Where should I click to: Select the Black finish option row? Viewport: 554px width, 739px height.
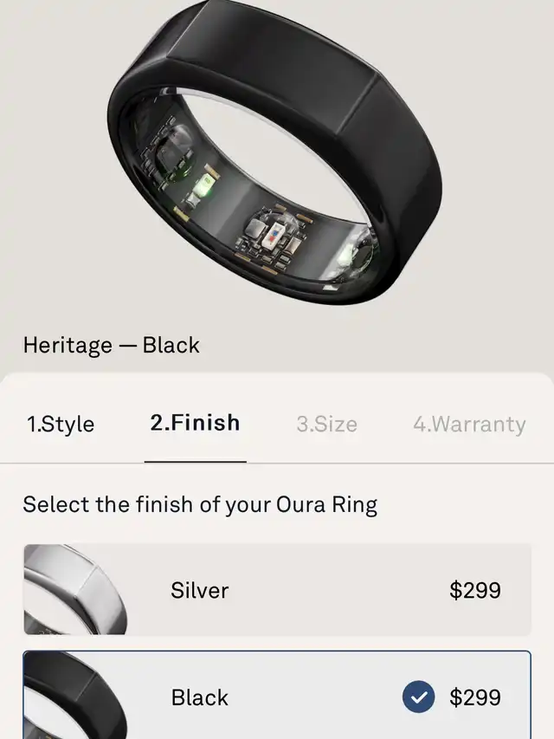tap(278, 695)
